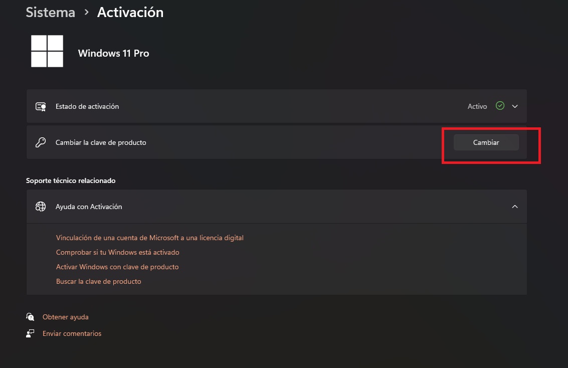
Task: Click the Enviar comentarios feedback icon
Action: click(30, 333)
